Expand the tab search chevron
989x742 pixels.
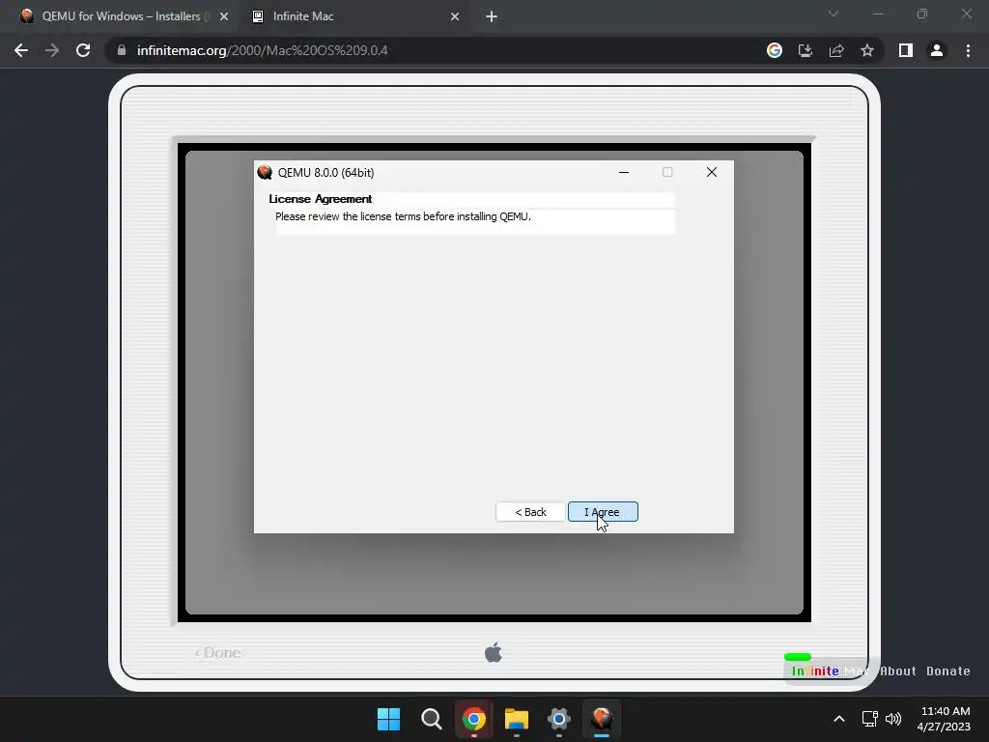[834, 14]
